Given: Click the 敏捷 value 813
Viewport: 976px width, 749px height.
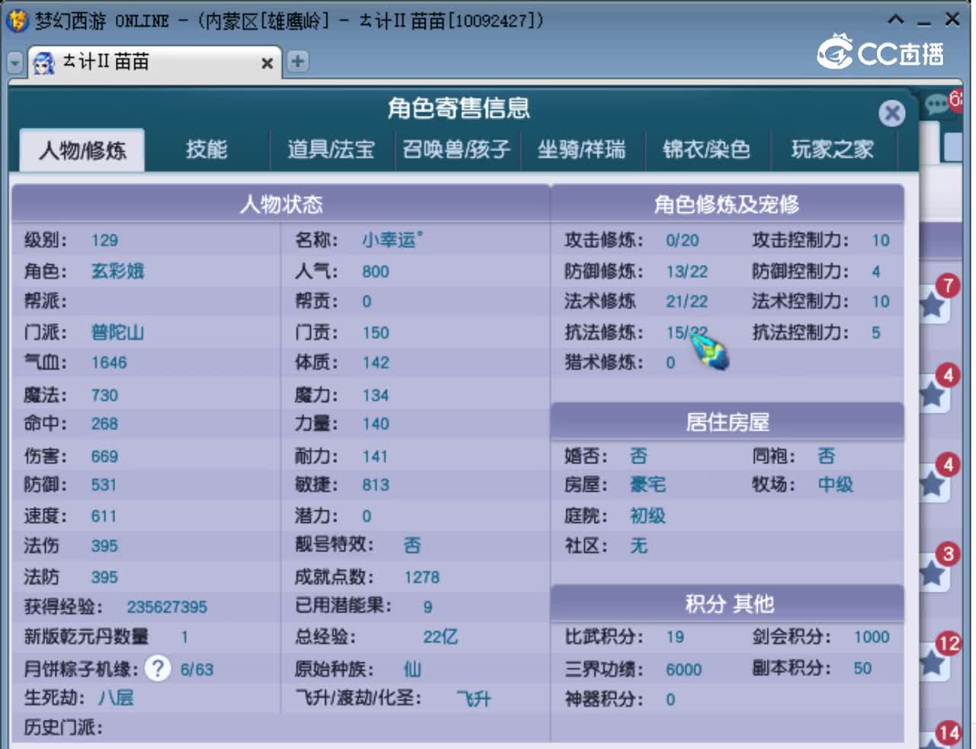Looking at the screenshot, I should (x=376, y=485).
